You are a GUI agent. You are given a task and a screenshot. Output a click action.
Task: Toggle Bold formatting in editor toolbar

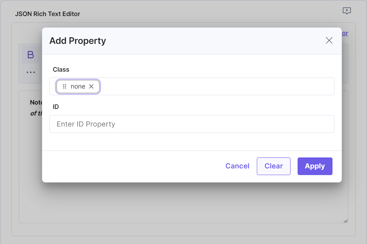tap(31, 55)
